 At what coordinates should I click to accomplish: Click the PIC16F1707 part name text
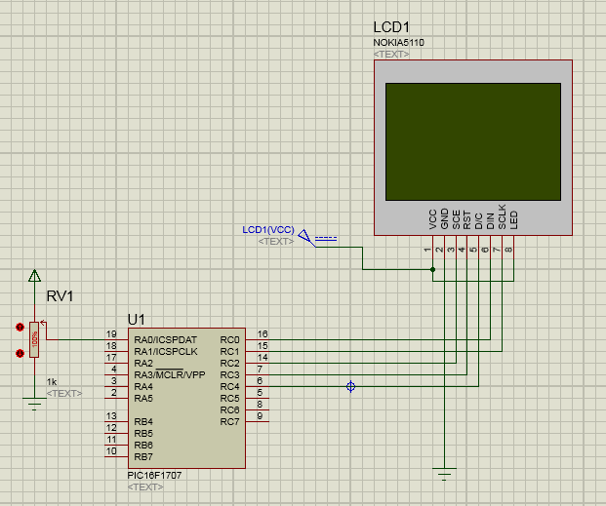[154, 476]
